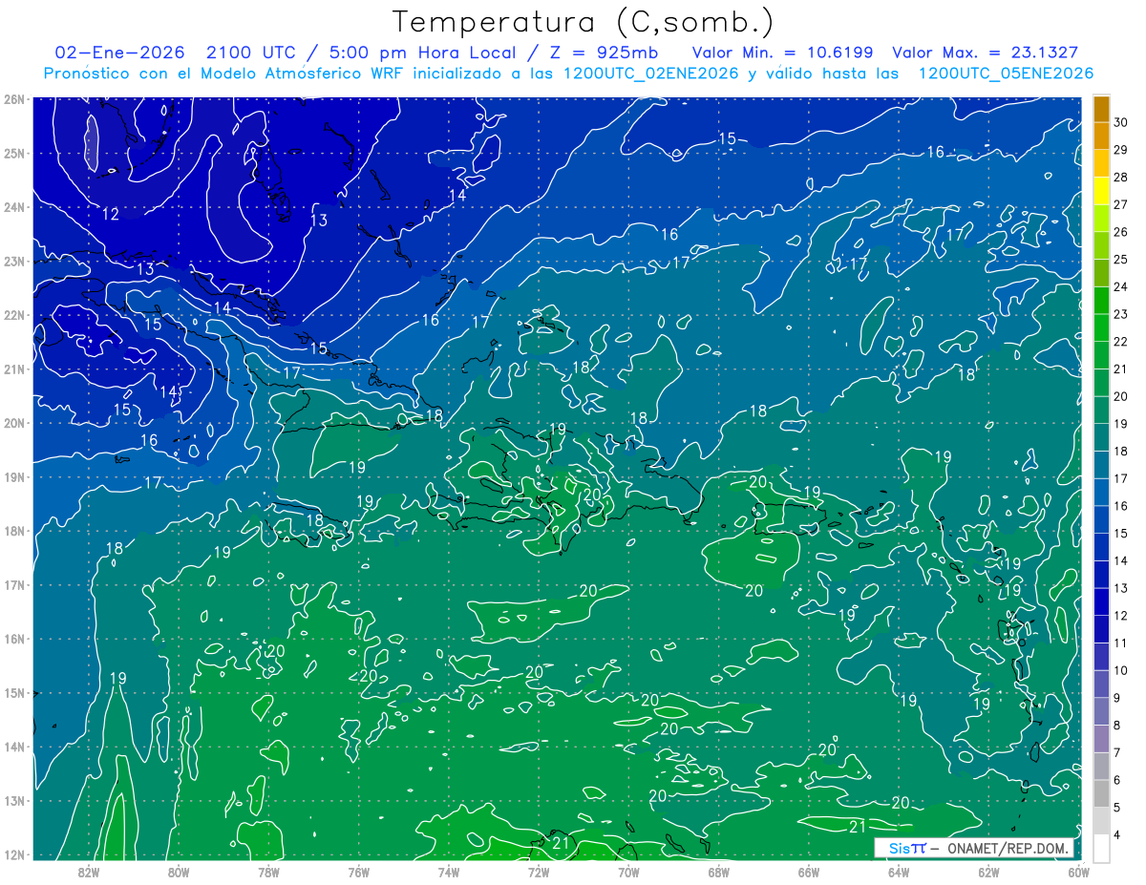
Task: Click color scale label "30"
Action: (x=1121, y=122)
